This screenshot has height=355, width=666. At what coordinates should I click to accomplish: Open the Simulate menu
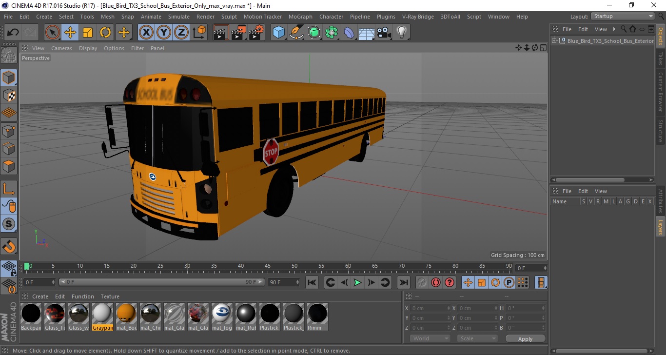[x=179, y=17]
